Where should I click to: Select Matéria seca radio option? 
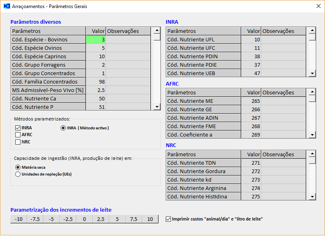pos(18,167)
